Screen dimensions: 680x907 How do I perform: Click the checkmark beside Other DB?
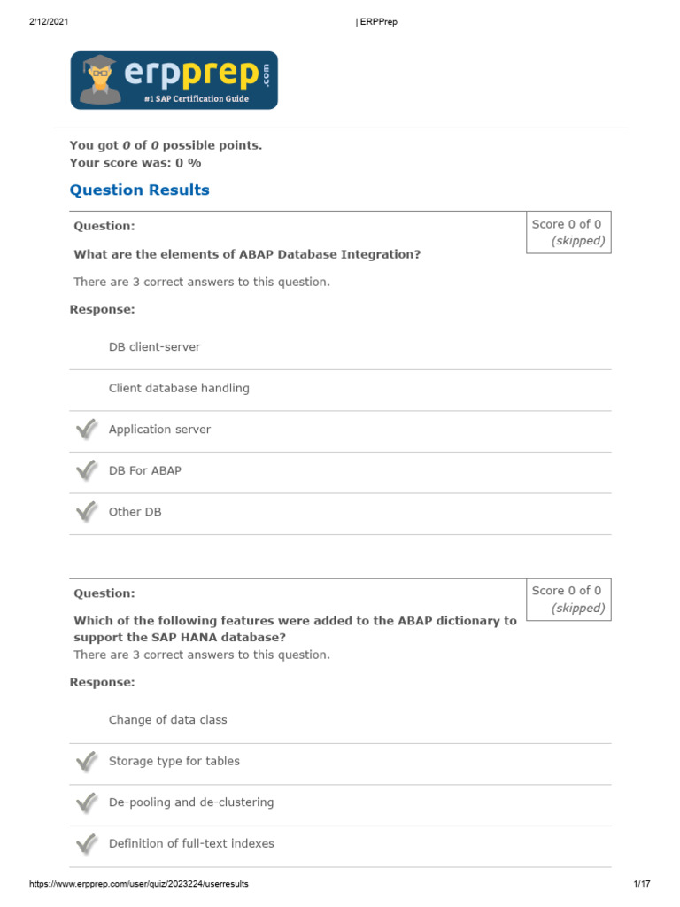point(87,511)
